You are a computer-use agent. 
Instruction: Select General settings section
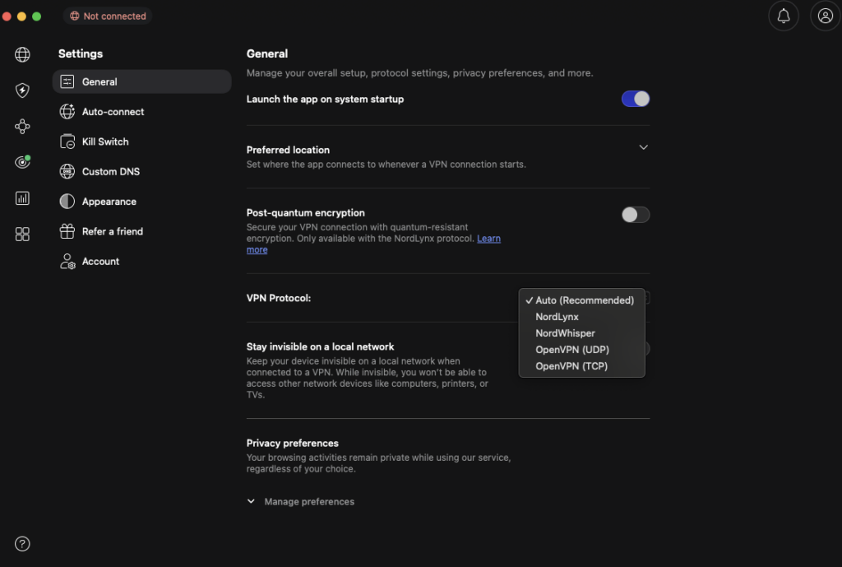(x=141, y=81)
